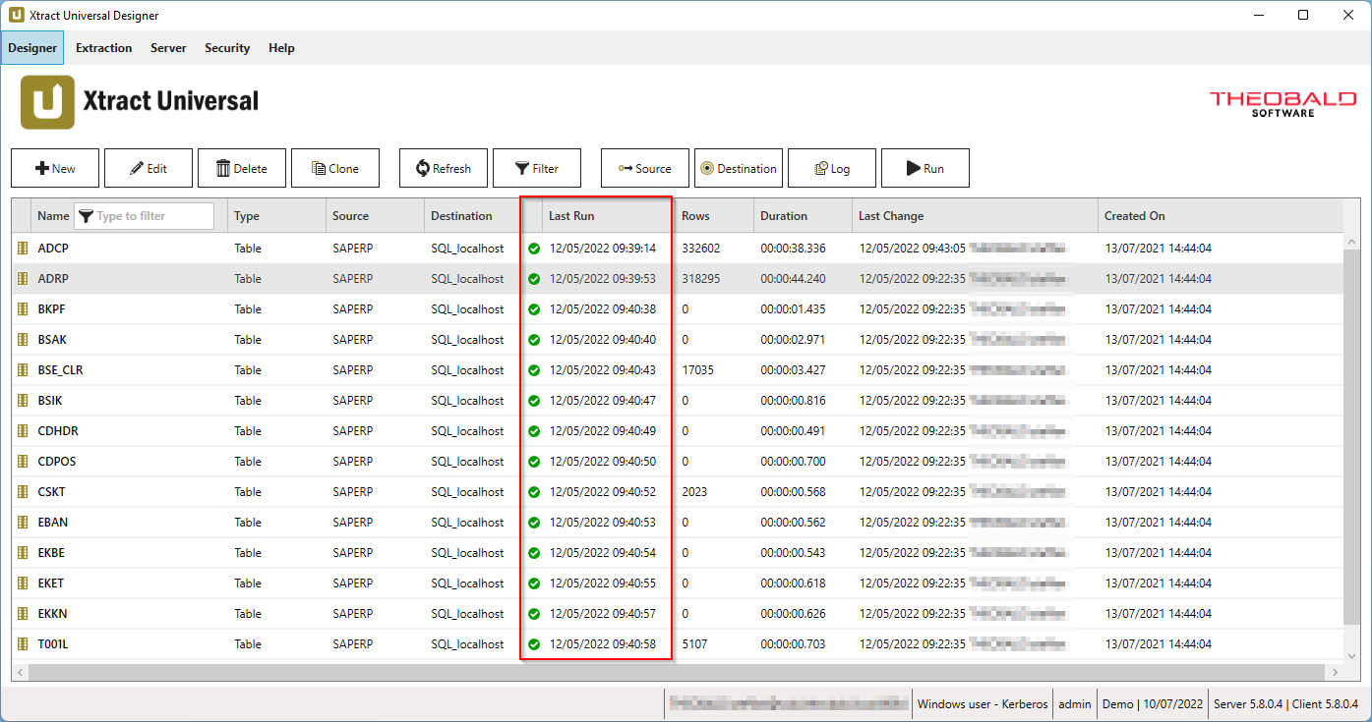This screenshot has height=722, width=1372.
Task: Click the table icon of BSAK row
Action: (x=23, y=340)
